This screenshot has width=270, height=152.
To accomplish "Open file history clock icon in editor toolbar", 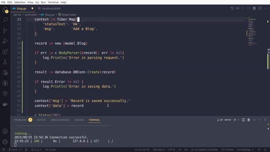I will click(x=232, y=8).
